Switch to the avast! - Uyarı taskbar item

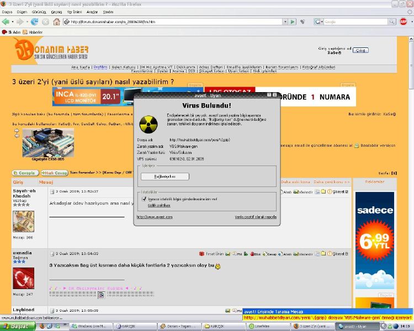coord(358,326)
